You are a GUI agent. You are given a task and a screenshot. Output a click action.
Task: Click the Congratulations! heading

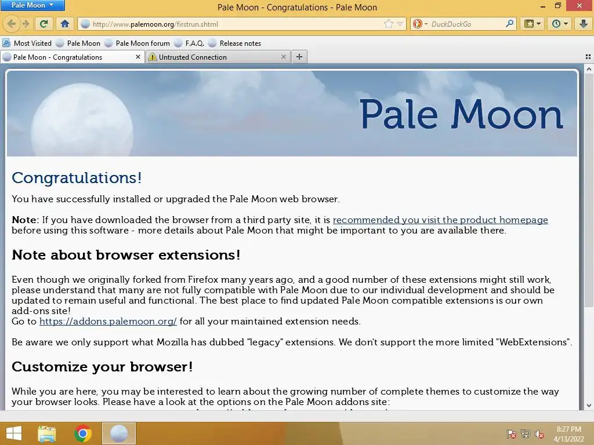pyautogui.click(x=77, y=178)
